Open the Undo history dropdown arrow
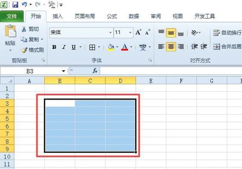242x169 pixels. click(x=31, y=5)
